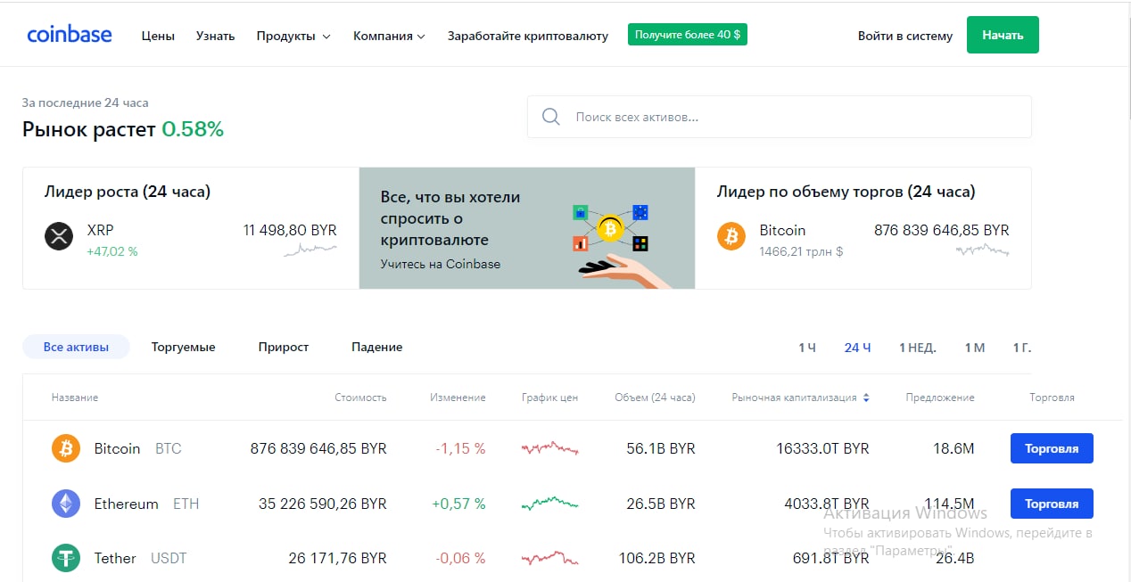Screen dimensions: 1131x582
Task: Click the Ethereum name in the table
Action: point(127,504)
